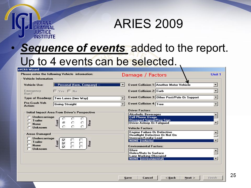Select Lane Marking Obscured factor
The image size is (251, 188).
click(x=171, y=156)
